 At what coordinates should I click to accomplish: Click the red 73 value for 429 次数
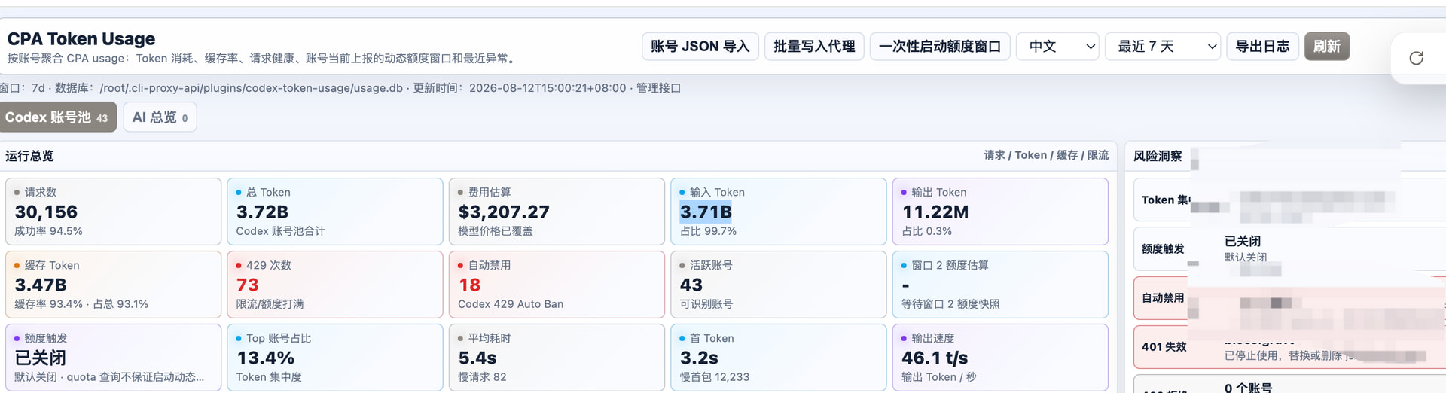coord(248,285)
